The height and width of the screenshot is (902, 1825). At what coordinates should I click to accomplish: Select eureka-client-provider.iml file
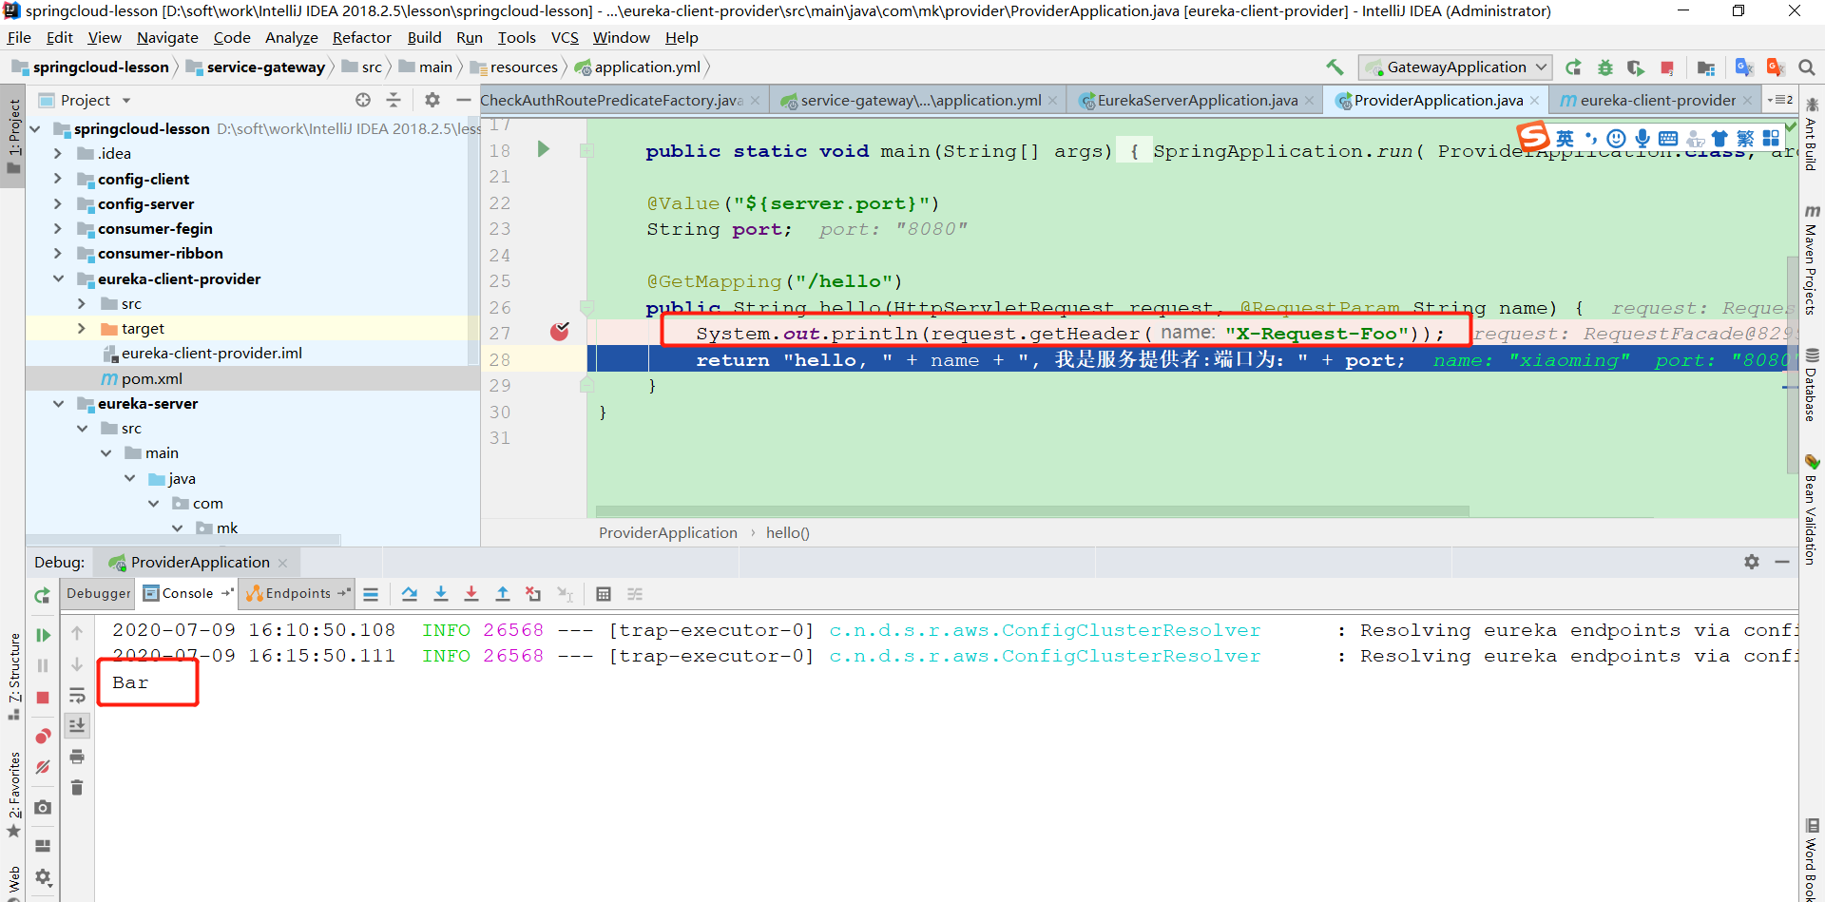(x=211, y=353)
